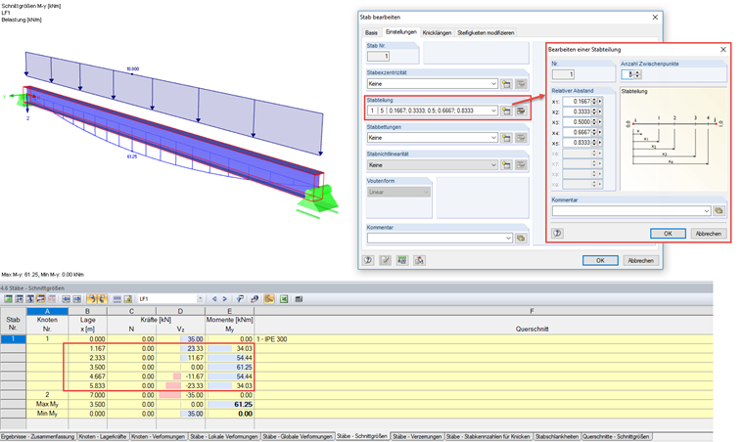Click the arrow button right of x1 value
Screen dimensions: 744x442
click(600, 102)
